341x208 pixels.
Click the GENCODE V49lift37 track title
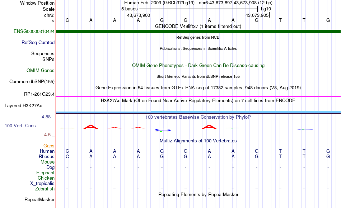click(x=198, y=26)
